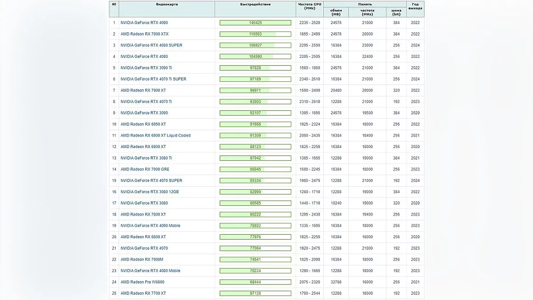Select the 20480 memory size cell
Viewport: 533px width, 300px height.
coord(336,90)
